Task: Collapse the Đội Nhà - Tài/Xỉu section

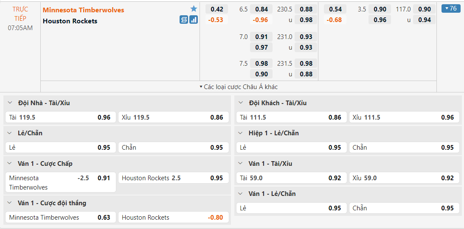Action: coord(10,103)
